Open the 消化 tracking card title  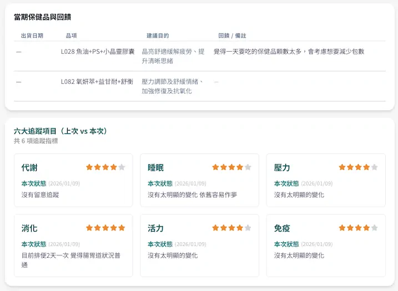tap(29, 228)
